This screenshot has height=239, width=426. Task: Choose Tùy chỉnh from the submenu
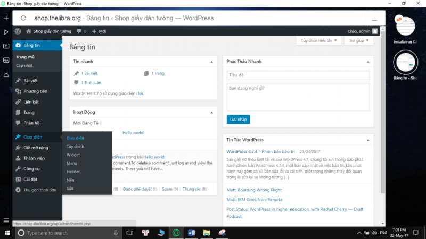[75, 146]
